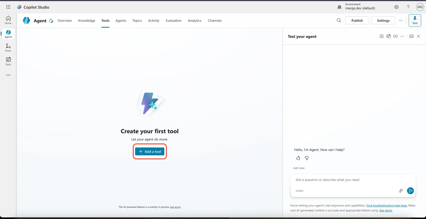Click the Settings button
This screenshot has width=426, height=219.
pyautogui.click(x=383, y=20)
